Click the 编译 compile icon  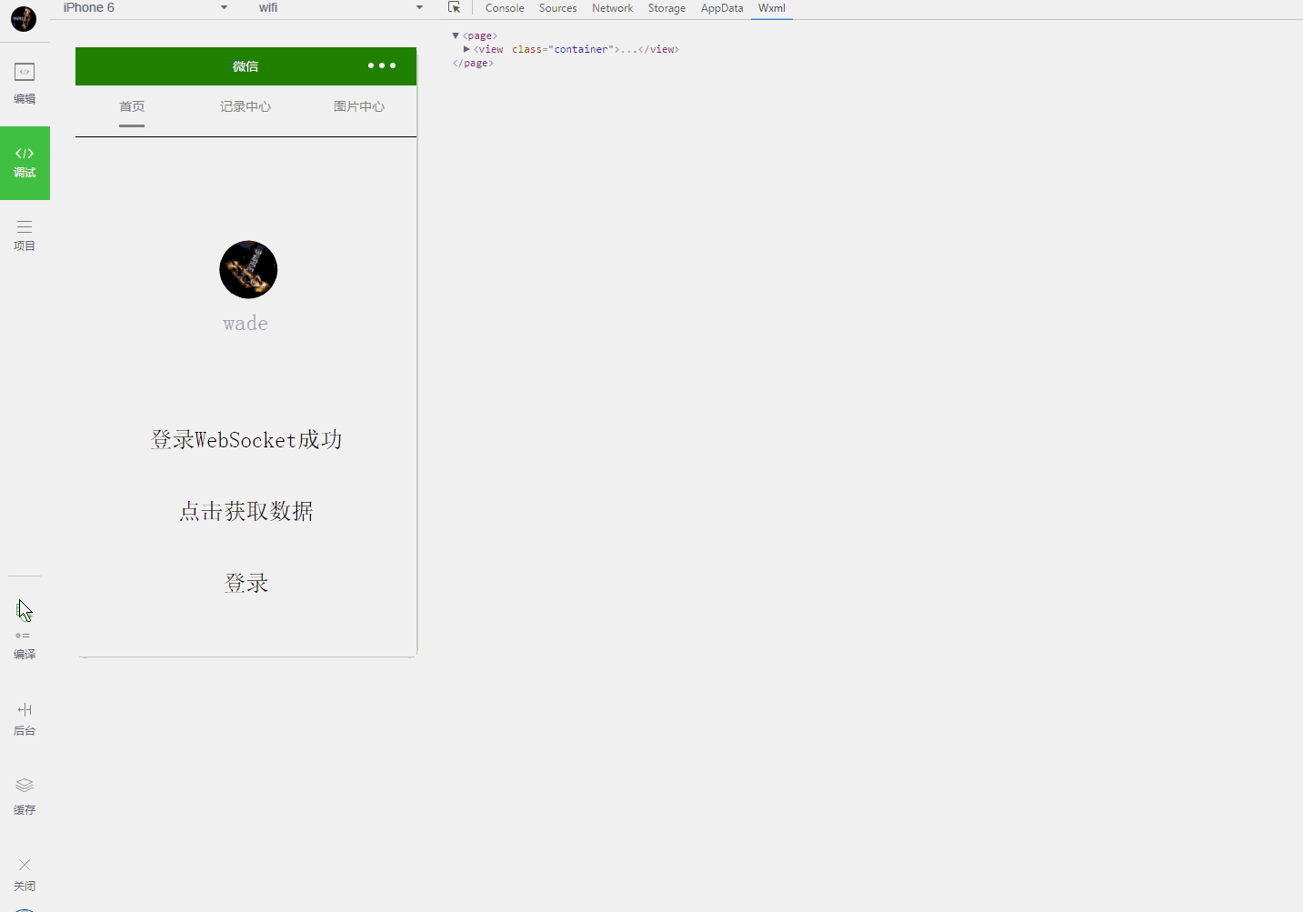(x=25, y=629)
